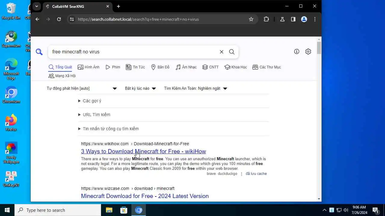Viewport: 385px width, 216px height.
Task: Click the wizcase.com result URL
Action: tap(128, 188)
